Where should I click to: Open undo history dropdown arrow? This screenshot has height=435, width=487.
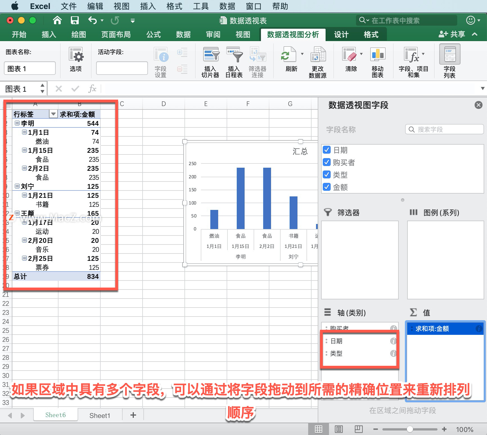[x=102, y=20]
